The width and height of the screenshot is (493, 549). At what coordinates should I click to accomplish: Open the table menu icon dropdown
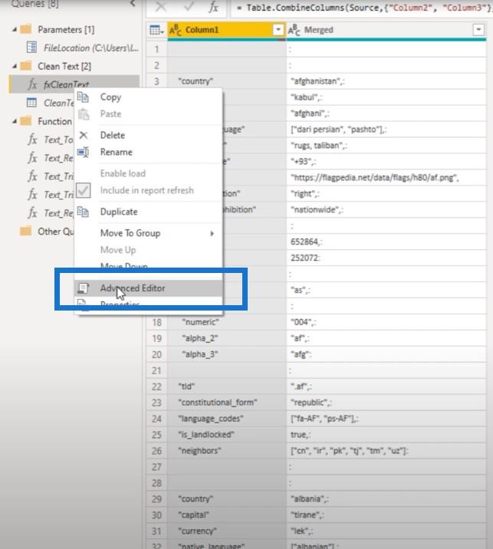pos(156,30)
